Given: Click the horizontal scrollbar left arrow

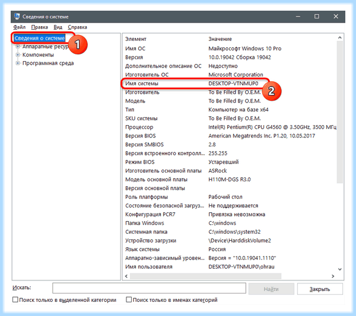Looking at the screenshot, I should click(126, 276).
